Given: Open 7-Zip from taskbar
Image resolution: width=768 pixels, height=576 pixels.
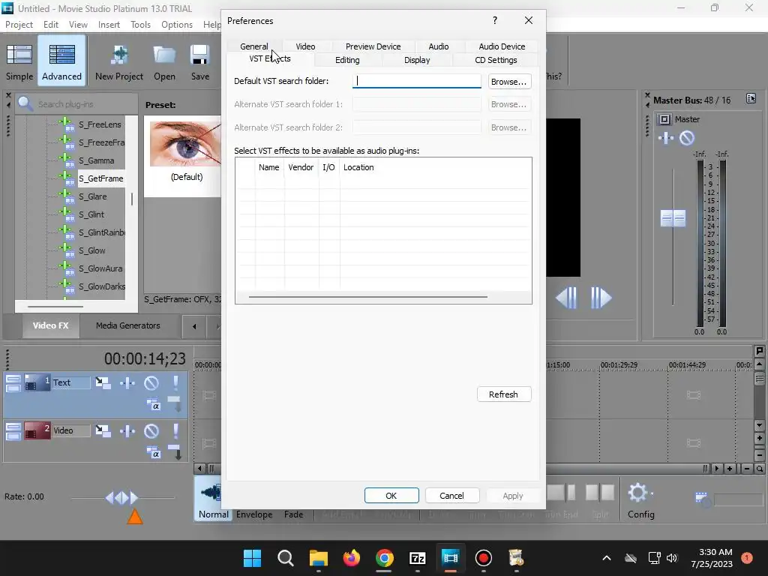Looking at the screenshot, I should click(x=417, y=558).
